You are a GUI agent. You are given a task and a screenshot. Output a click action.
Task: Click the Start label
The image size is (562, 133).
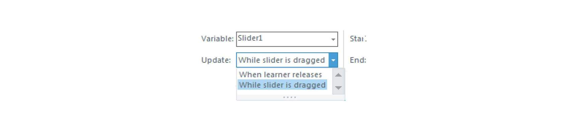coord(358,39)
